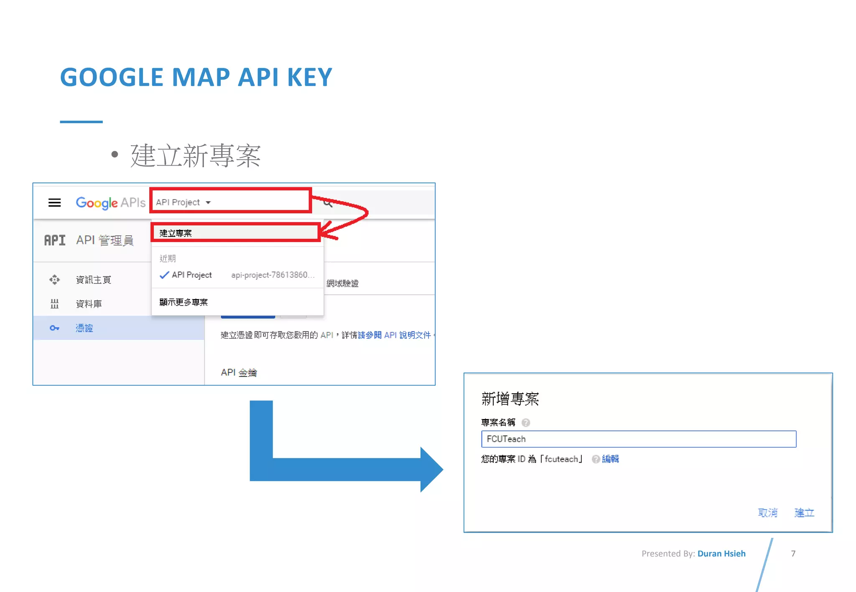856x592 pixels.
Task: Click the 資訊主頁 dashboard icon
Action: (54, 280)
